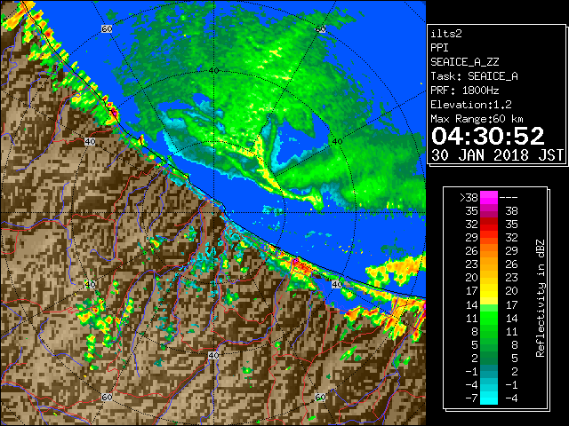Click the vertical 'Reflectivity in dBZ' legend title
The width and height of the screenshot is (569, 426).
click(541, 298)
